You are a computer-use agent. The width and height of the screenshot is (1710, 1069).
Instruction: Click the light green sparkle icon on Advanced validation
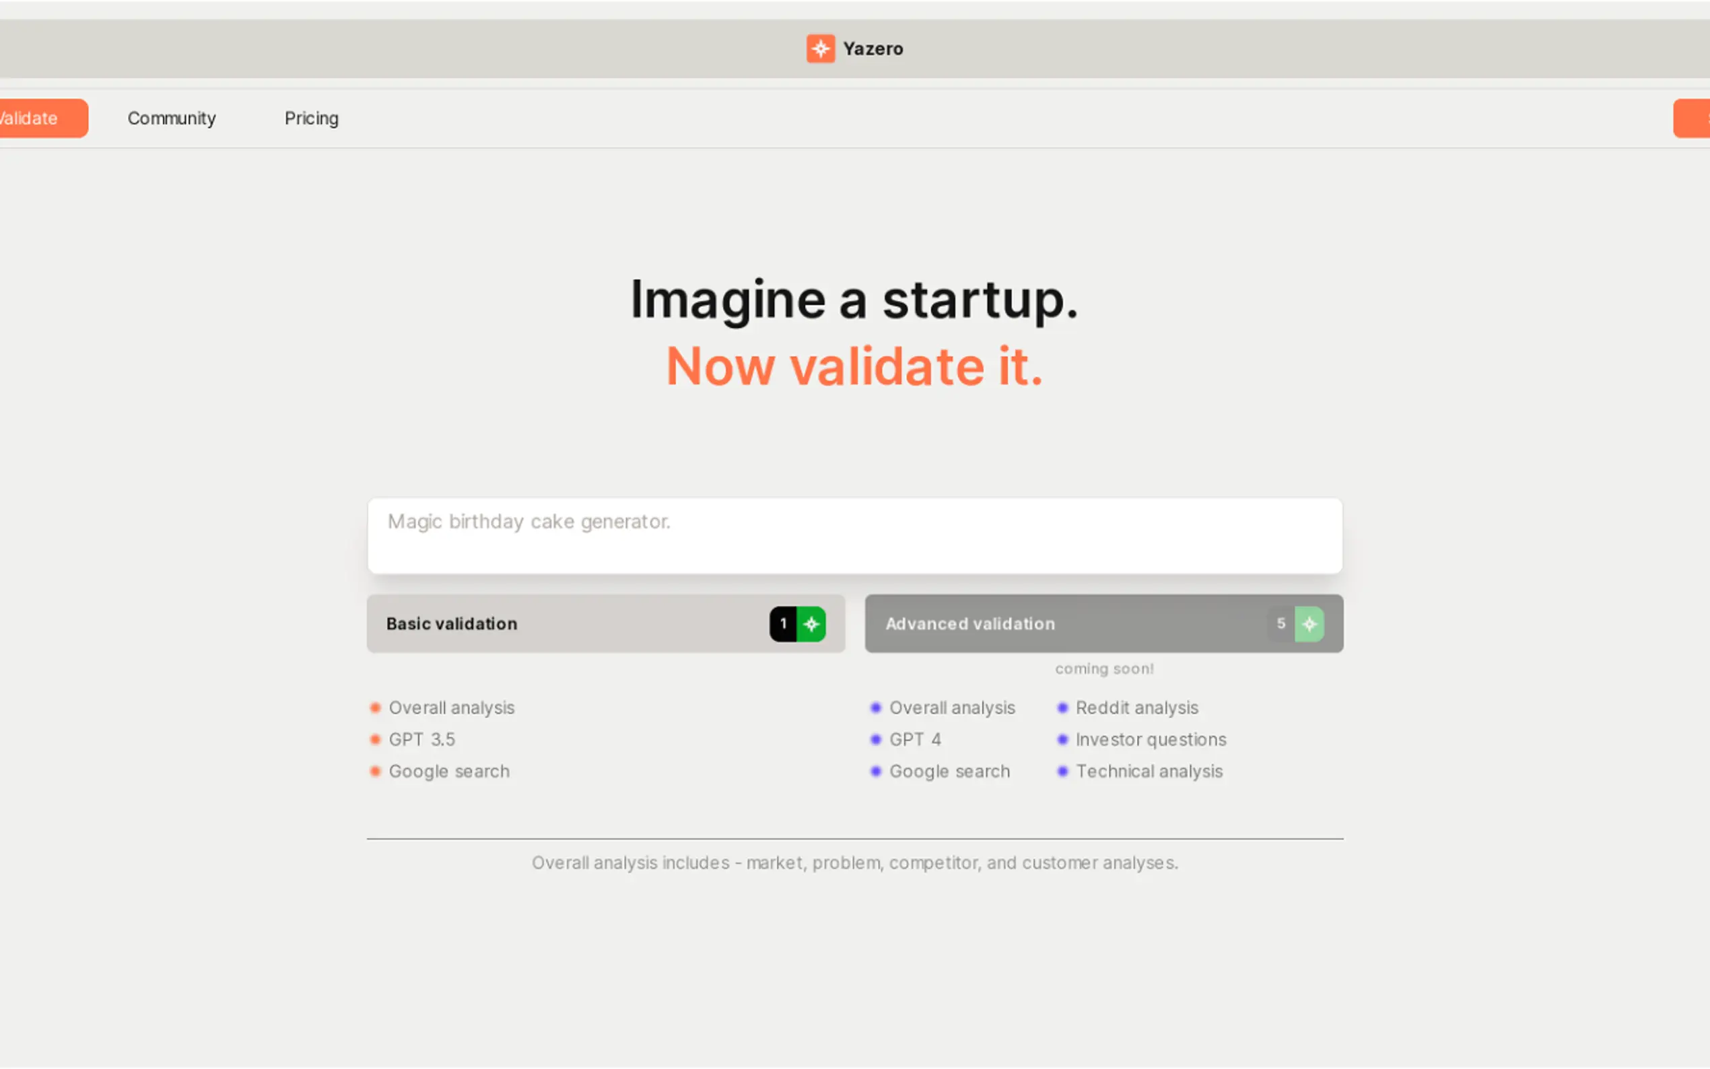(1309, 623)
